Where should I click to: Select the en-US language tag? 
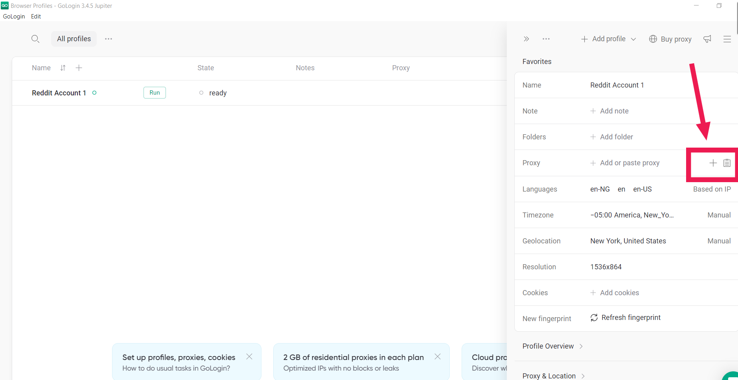point(642,189)
